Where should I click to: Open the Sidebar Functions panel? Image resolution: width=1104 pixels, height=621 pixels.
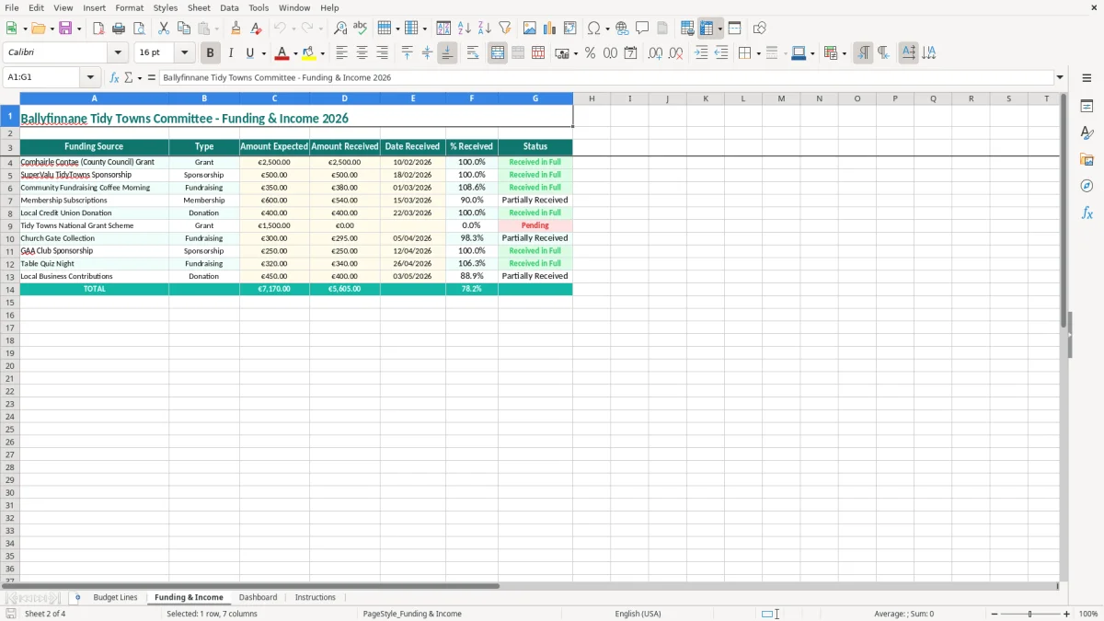click(x=1087, y=213)
